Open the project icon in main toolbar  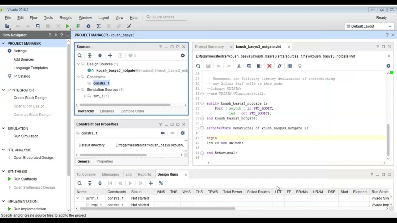click(7, 26)
